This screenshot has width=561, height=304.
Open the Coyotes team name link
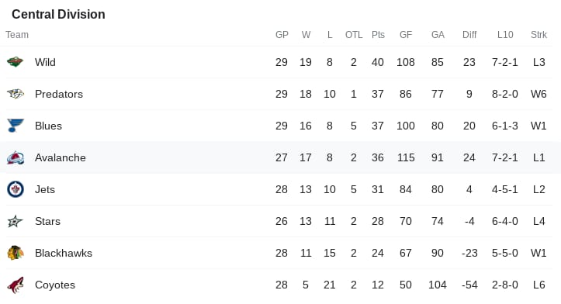point(55,285)
